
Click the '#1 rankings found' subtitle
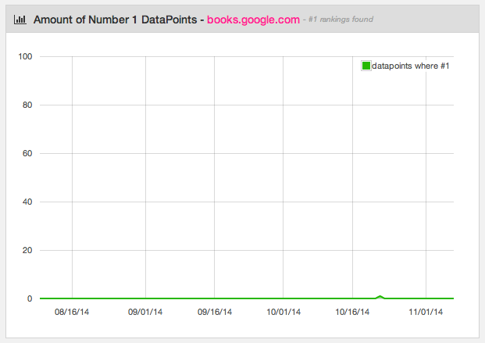pyautogui.click(x=341, y=20)
